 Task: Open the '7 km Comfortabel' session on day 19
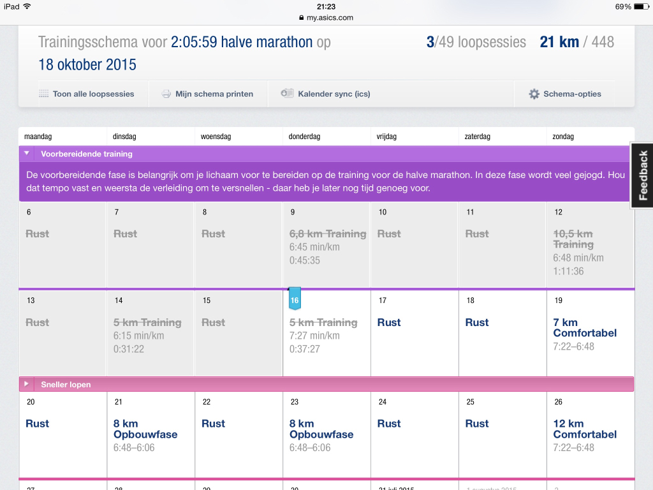point(585,327)
